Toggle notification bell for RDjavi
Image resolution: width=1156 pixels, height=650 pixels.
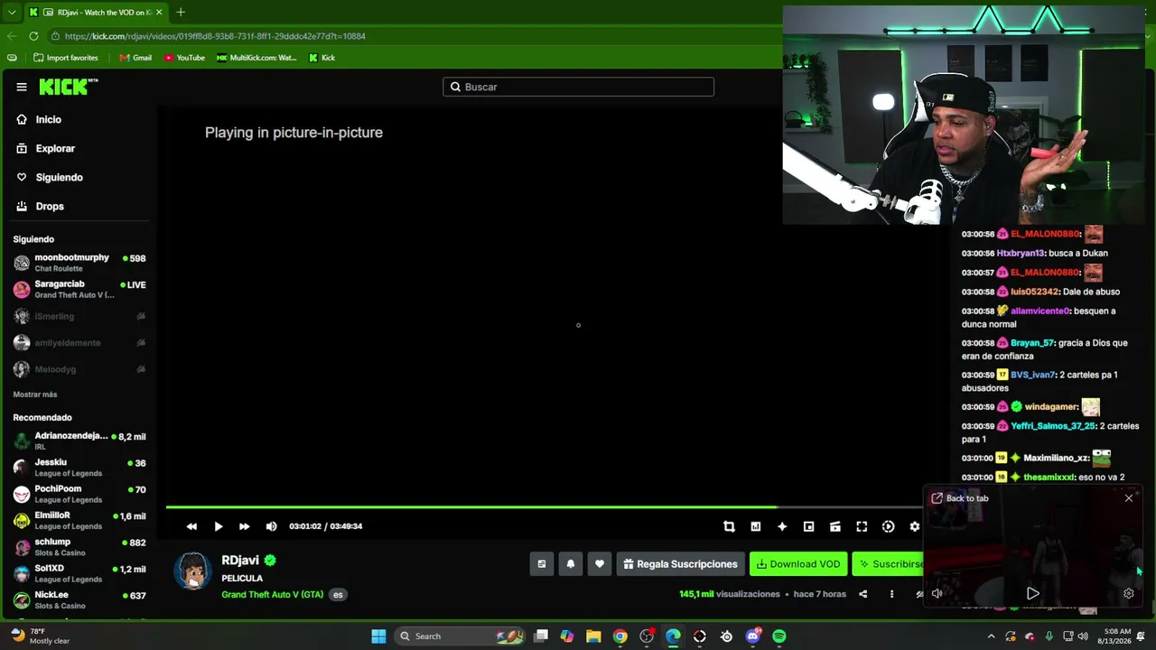[x=571, y=564]
